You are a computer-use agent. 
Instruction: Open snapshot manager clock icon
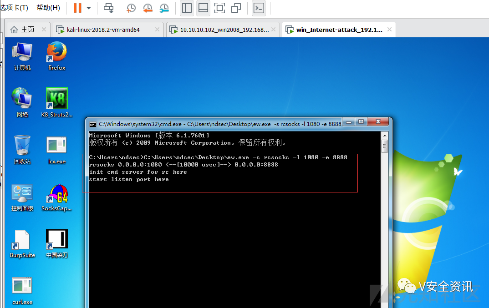164,8
